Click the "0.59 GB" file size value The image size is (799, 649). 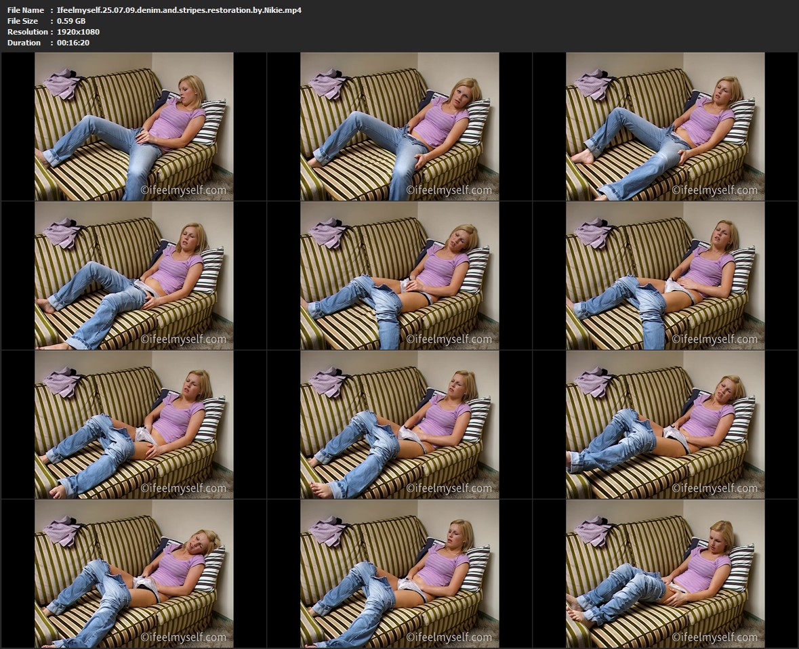coord(71,21)
